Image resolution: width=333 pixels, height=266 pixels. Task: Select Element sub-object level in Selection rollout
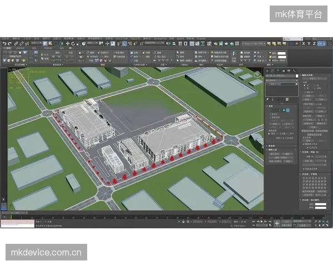(x=287, y=110)
